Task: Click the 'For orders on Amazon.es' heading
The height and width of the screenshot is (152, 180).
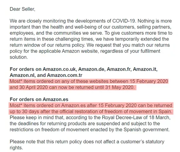Action: coord(39,100)
